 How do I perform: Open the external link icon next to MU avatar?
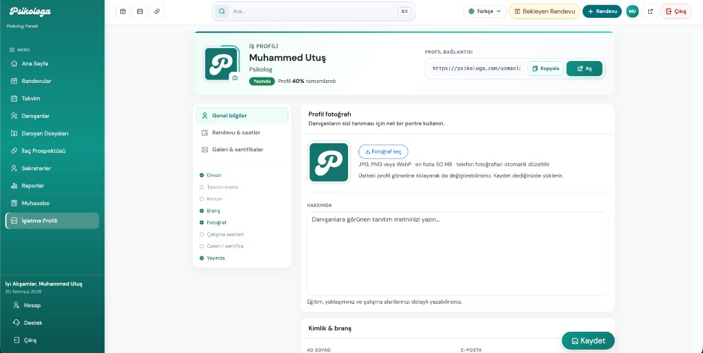[650, 11]
